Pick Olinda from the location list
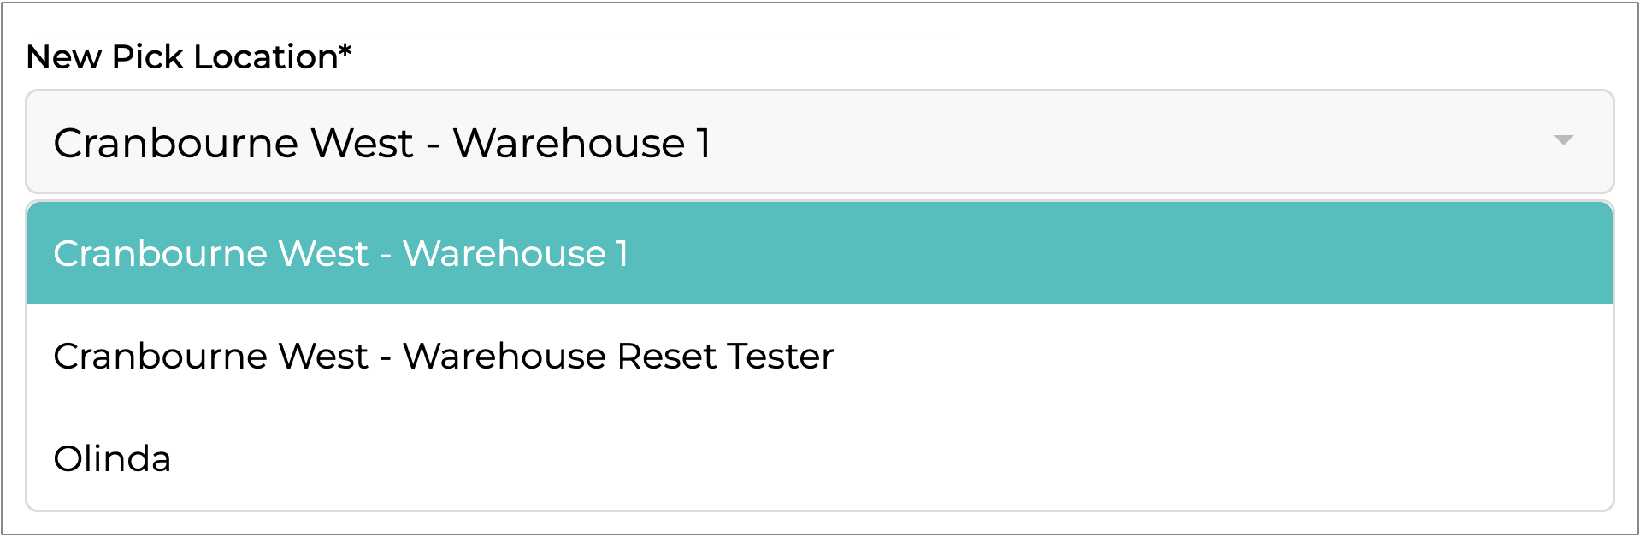This screenshot has height=537, width=1640. tap(112, 459)
